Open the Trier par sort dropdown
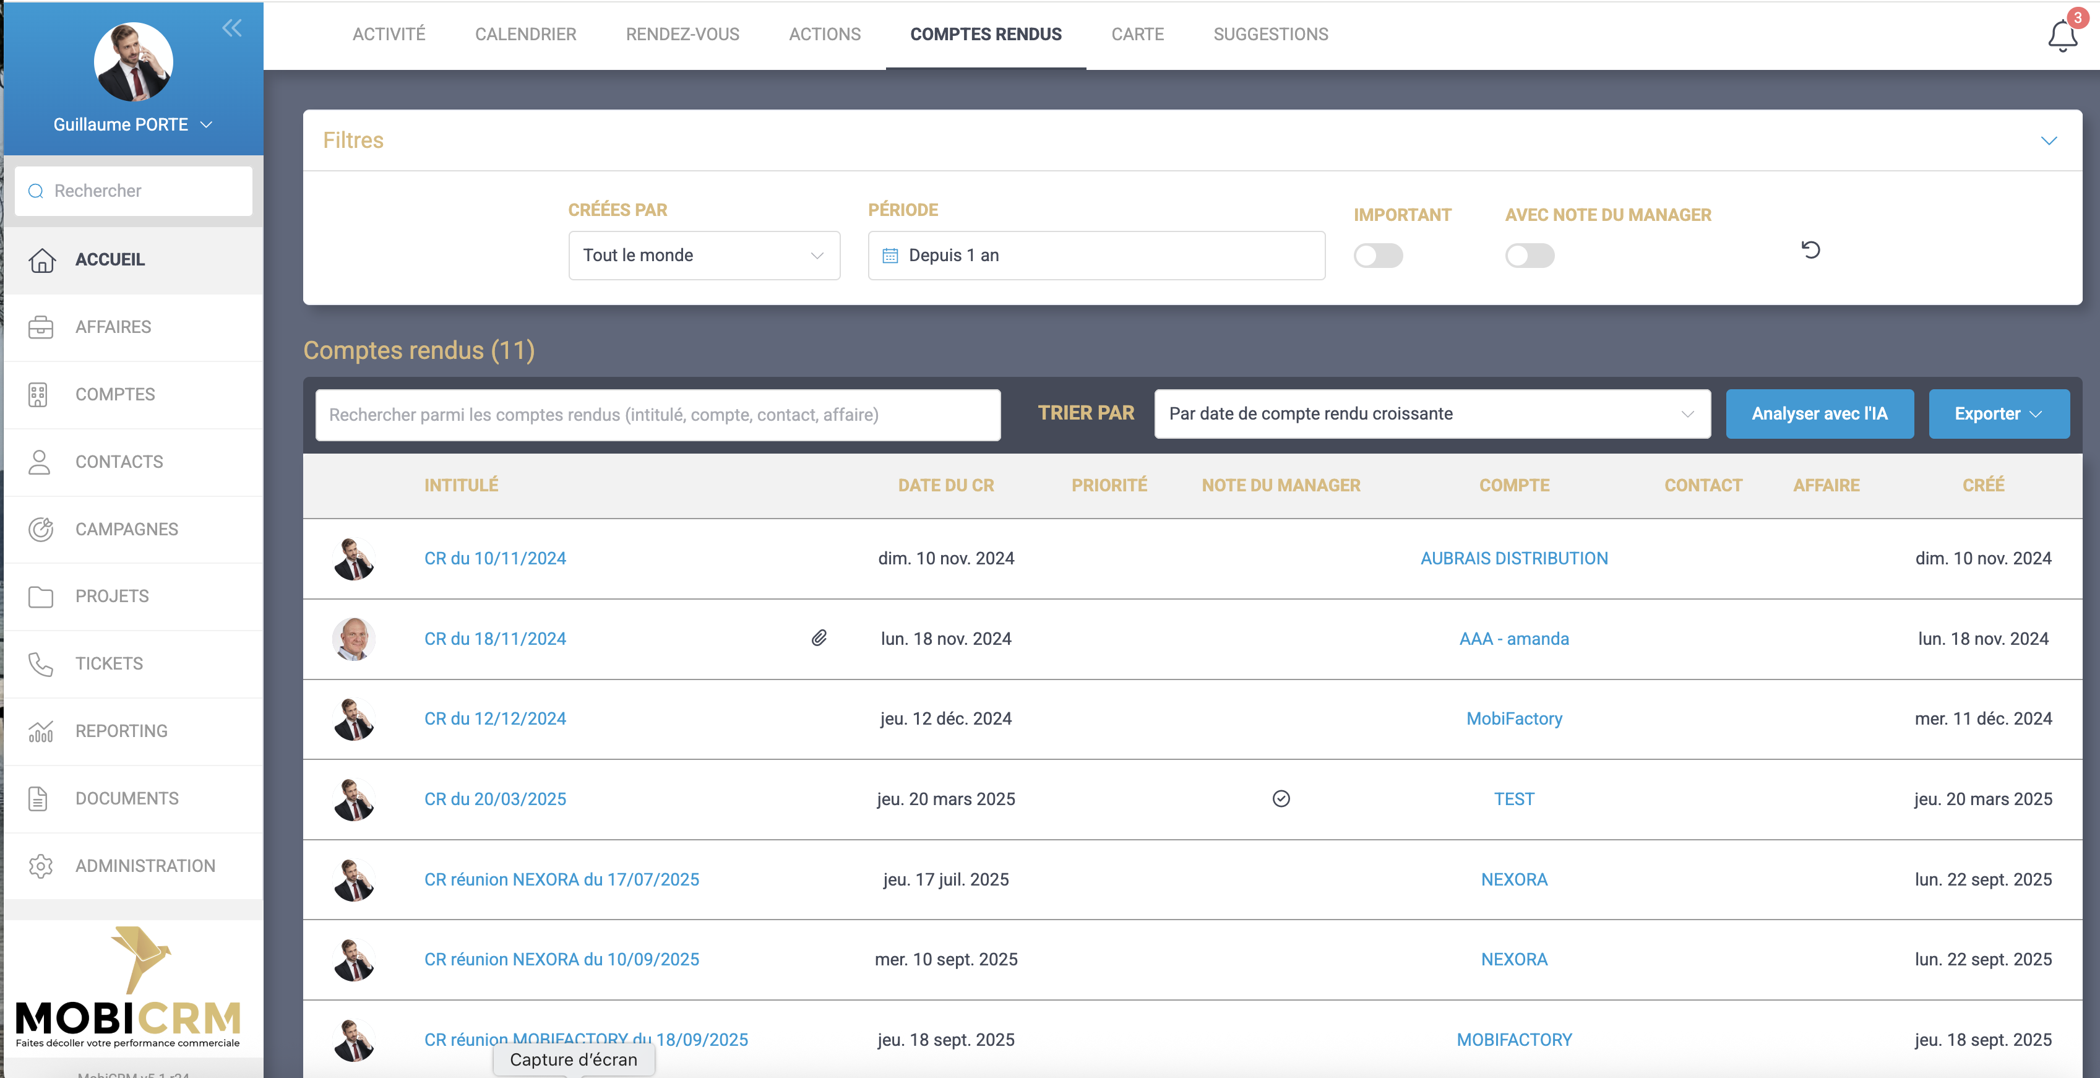The height and width of the screenshot is (1078, 2100). tap(1432, 413)
